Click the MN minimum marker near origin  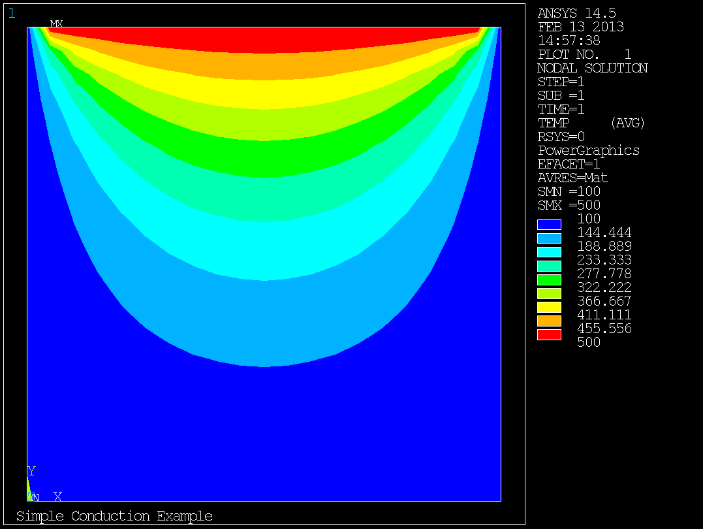pos(34,498)
